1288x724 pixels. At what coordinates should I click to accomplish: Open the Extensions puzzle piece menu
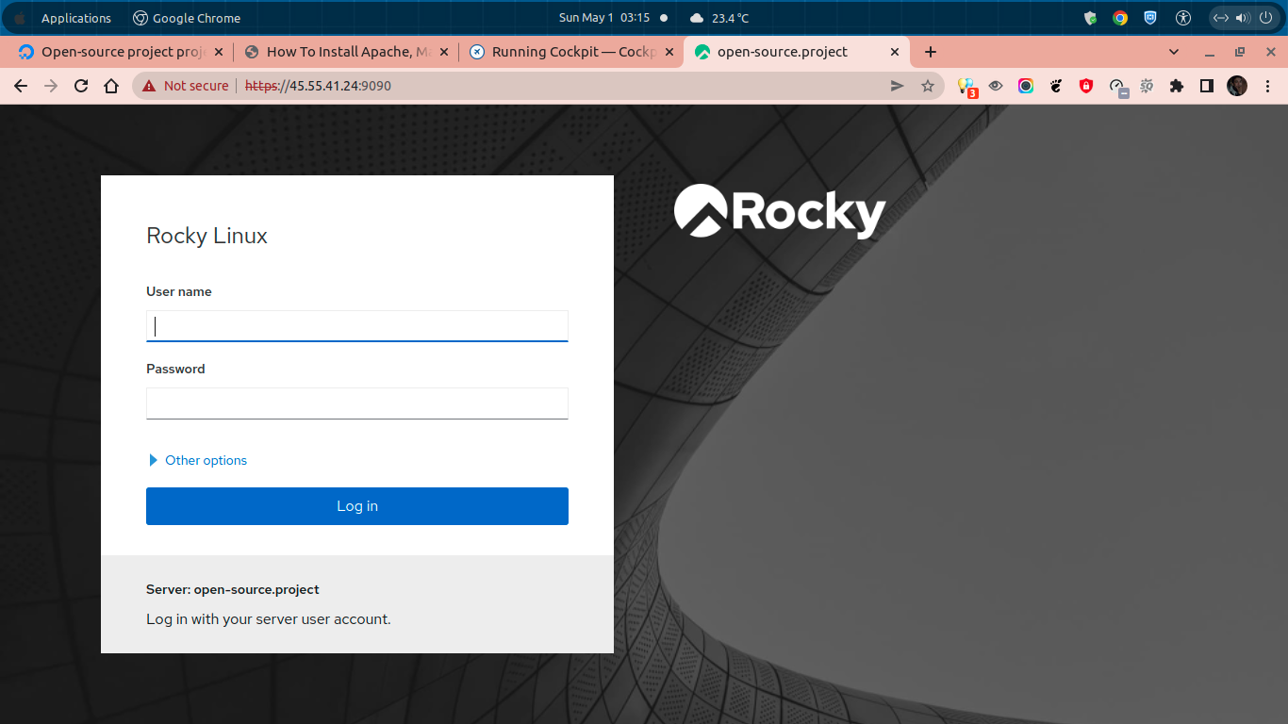1176,86
